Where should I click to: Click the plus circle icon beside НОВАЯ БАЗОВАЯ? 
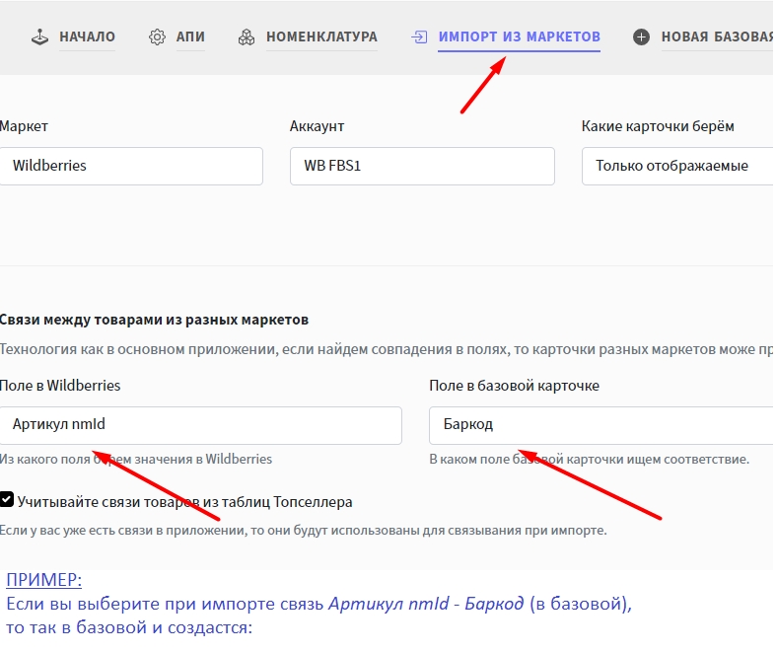642,37
